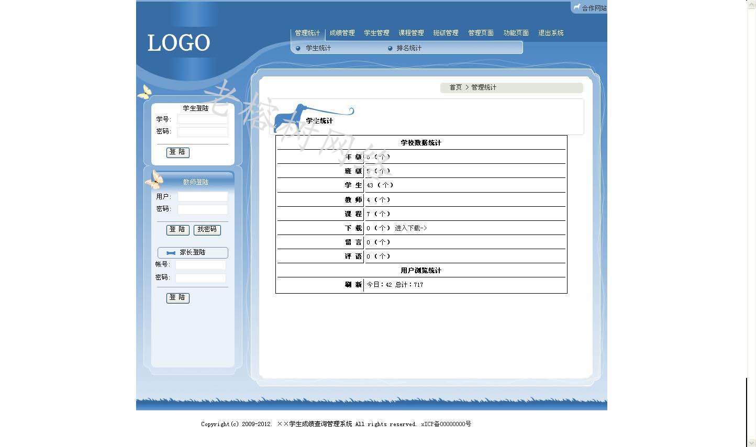Focus the teacher 用户 input field
This screenshot has width=756, height=447.
(x=203, y=197)
